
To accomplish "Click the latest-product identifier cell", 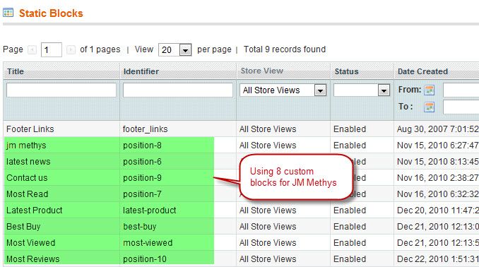I will tap(178, 210).
